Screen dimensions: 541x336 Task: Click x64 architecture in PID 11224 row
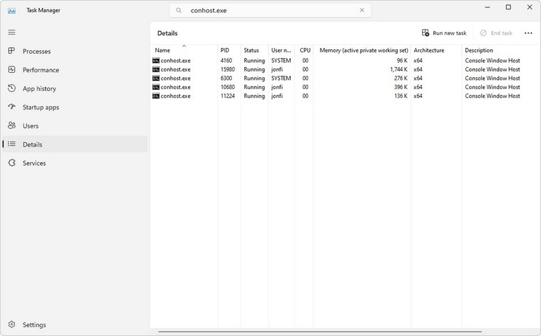pos(418,96)
